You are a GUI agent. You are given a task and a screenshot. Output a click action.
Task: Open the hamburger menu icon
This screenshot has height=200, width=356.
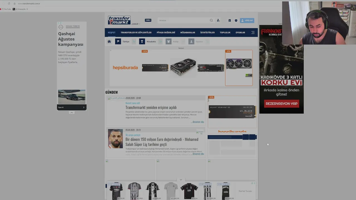(x=253, y=32)
